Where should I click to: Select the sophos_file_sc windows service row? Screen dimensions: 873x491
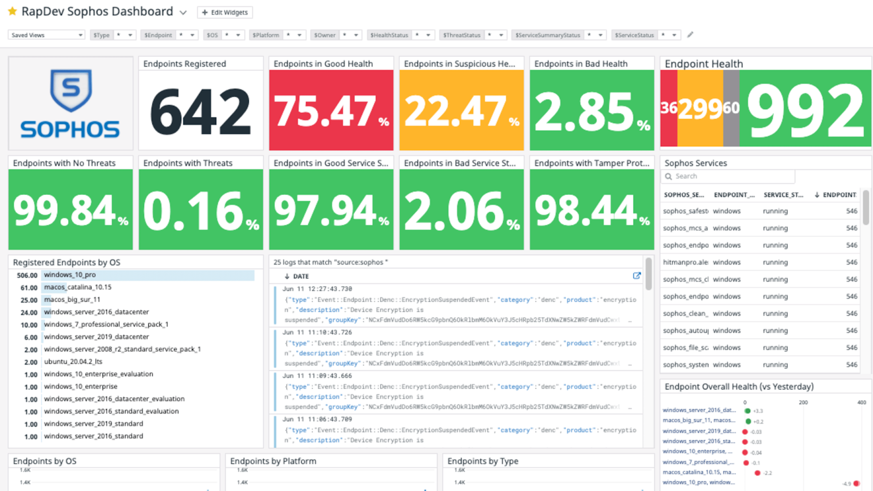(760, 348)
